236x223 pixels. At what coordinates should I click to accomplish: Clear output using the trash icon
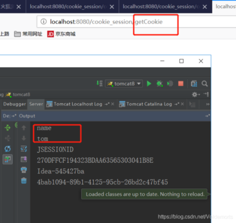24,181
